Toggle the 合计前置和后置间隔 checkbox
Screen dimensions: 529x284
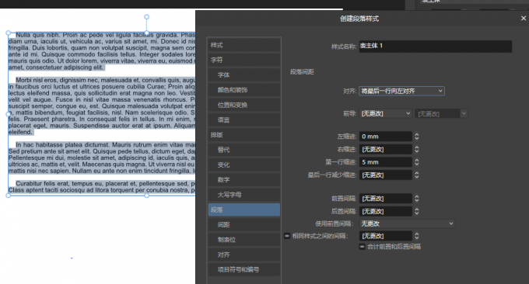point(362,247)
